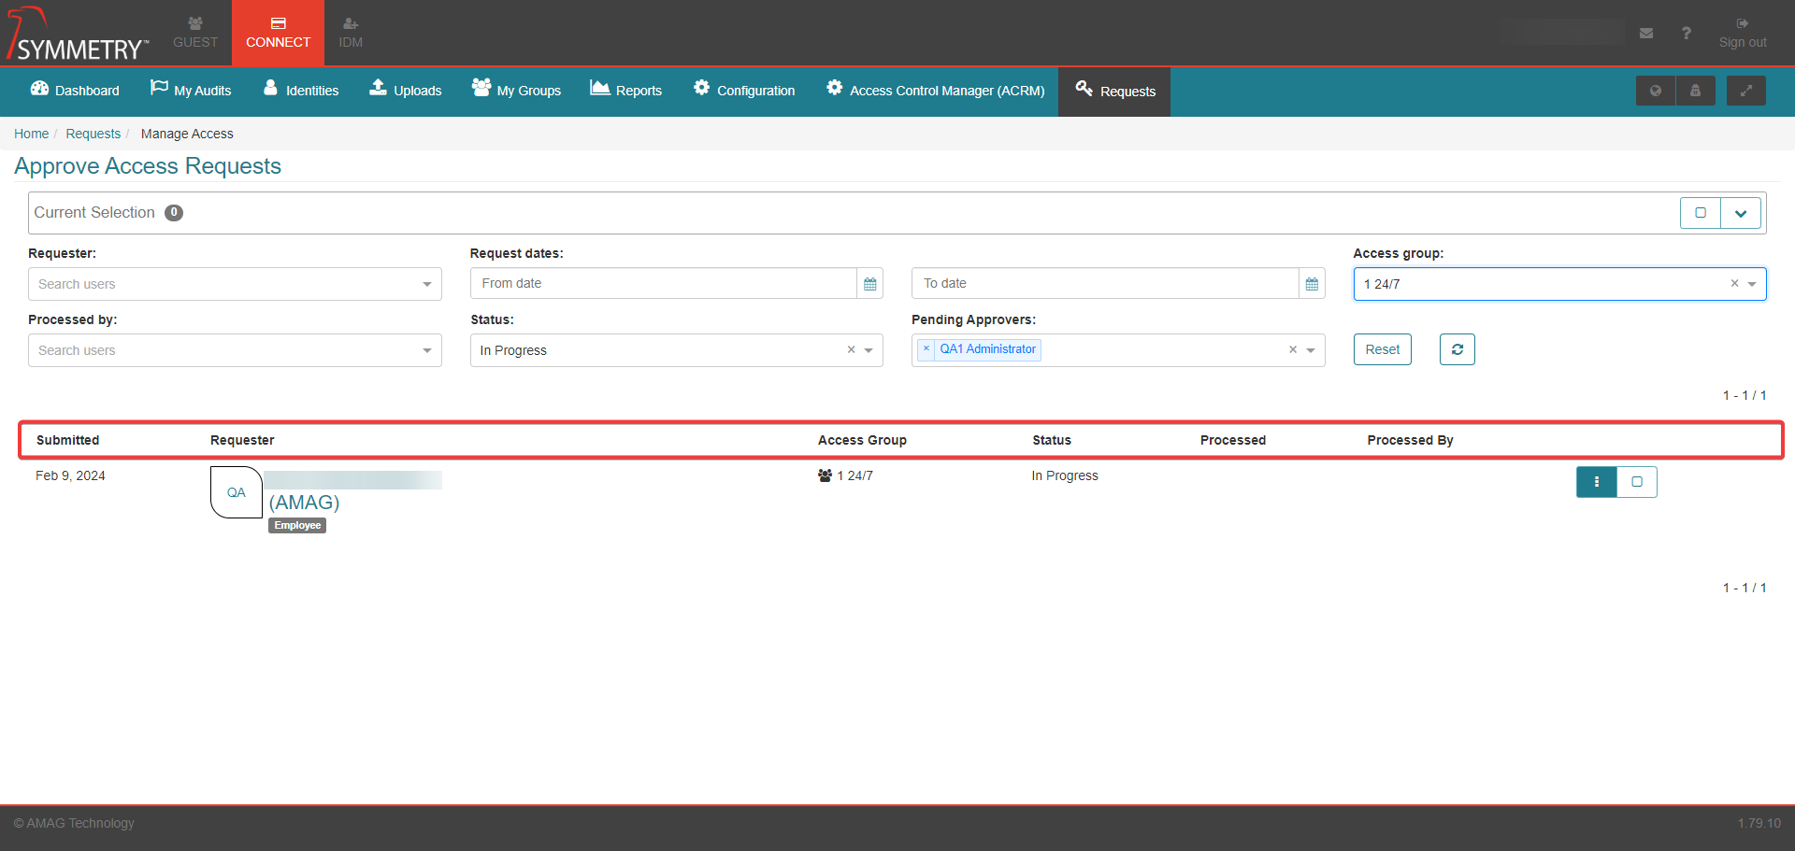Open Pending Approvers dropdown arrow
The height and width of the screenshot is (851, 1795).
[x=1311, y=350]
